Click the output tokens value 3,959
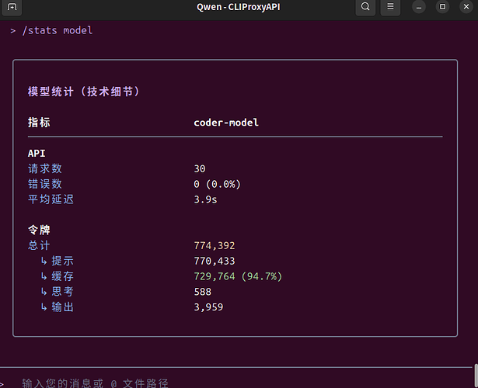The width and height of the screenshot is (478, 388). click(208, 307)
